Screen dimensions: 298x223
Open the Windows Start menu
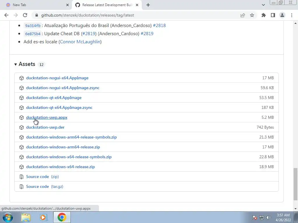[8, 217]
